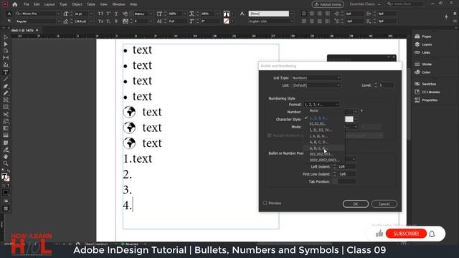
Task: Toggle the Restart Numbers checkbox
Action: (270, 135)
